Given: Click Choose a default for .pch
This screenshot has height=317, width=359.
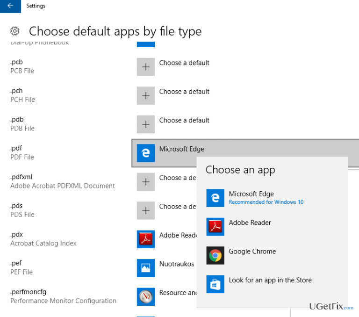Looking at the screenshot, I should pos(184,92).
